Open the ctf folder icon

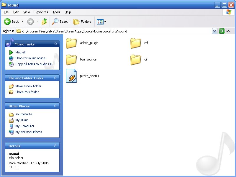point(136,43)
